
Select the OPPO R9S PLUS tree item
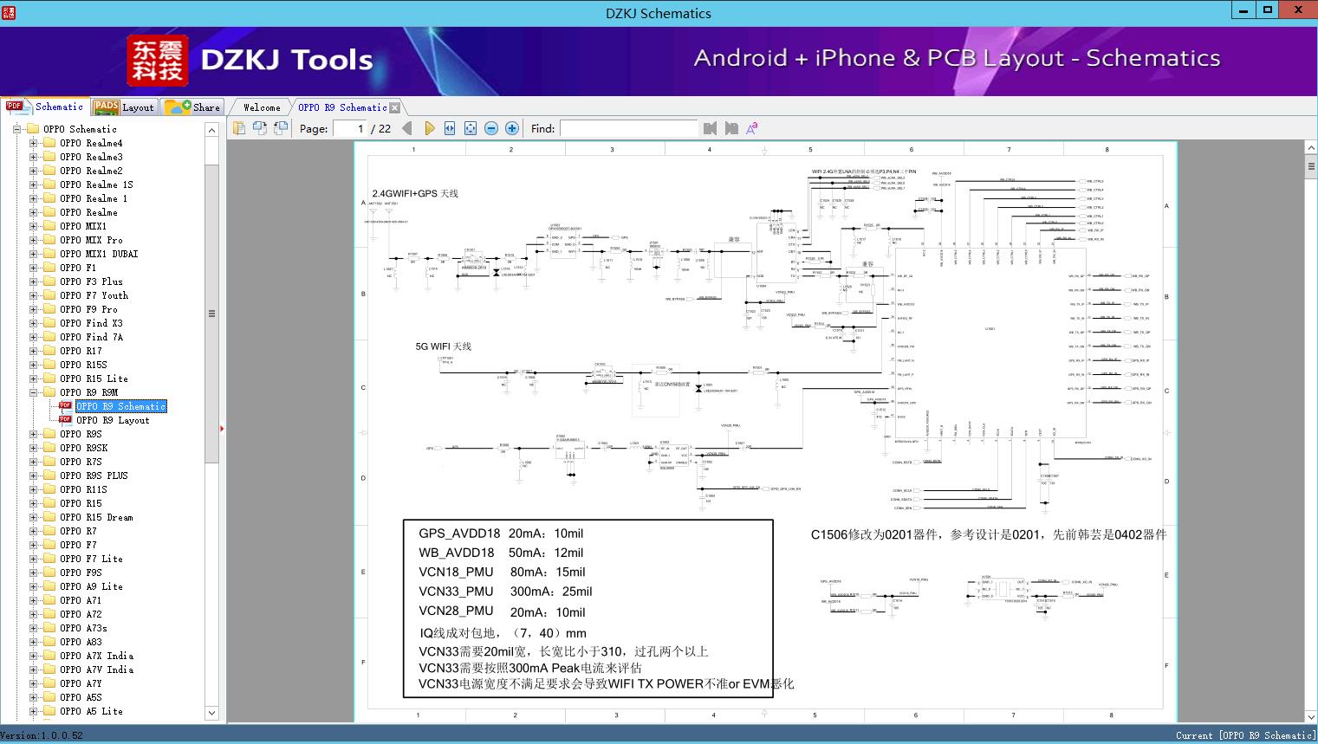94,476
